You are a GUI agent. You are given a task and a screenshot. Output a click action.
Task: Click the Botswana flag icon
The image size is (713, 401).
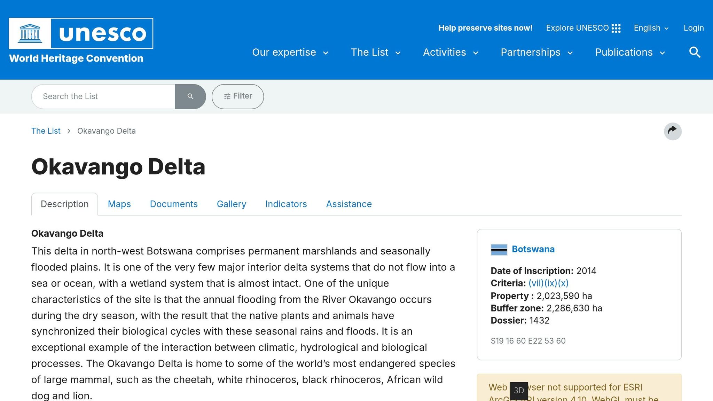pos(499,249)
